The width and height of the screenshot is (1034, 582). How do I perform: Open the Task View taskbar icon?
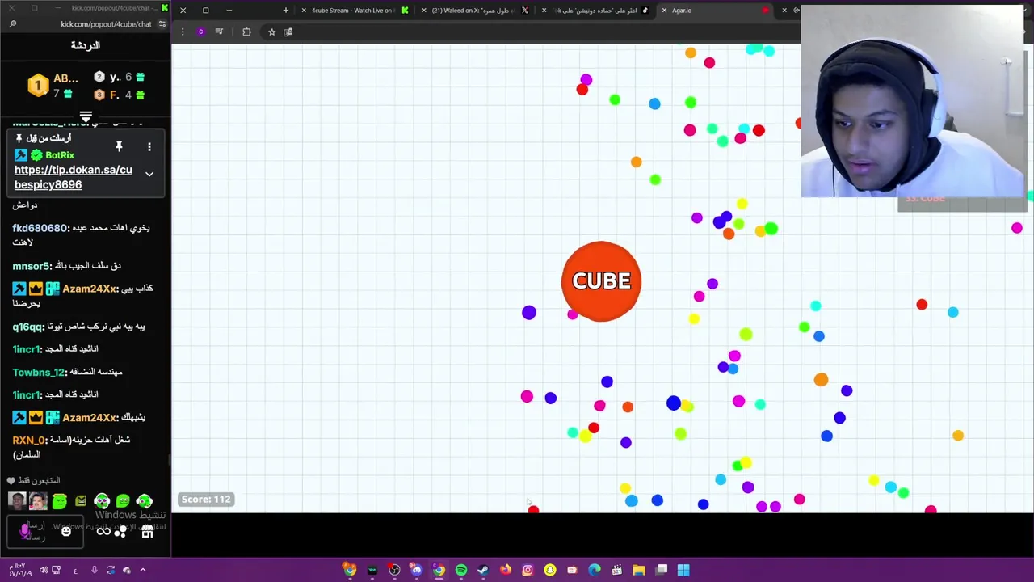[661, 570]
